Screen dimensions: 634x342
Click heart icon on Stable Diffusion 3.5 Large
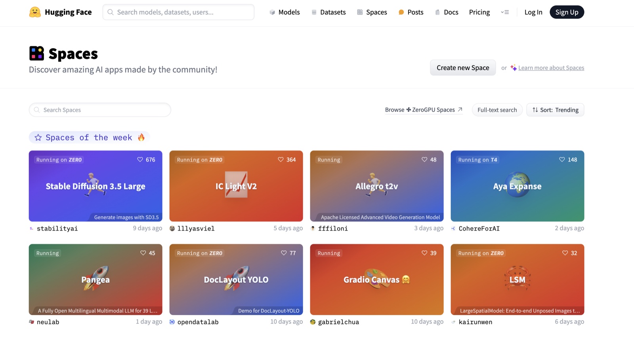click(x=140, y=160)
